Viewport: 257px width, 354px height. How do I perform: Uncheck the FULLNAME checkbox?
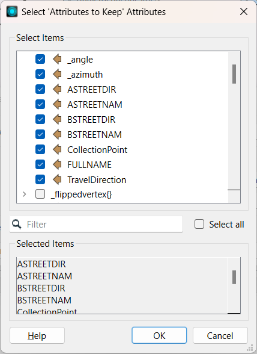click(40, 164)
